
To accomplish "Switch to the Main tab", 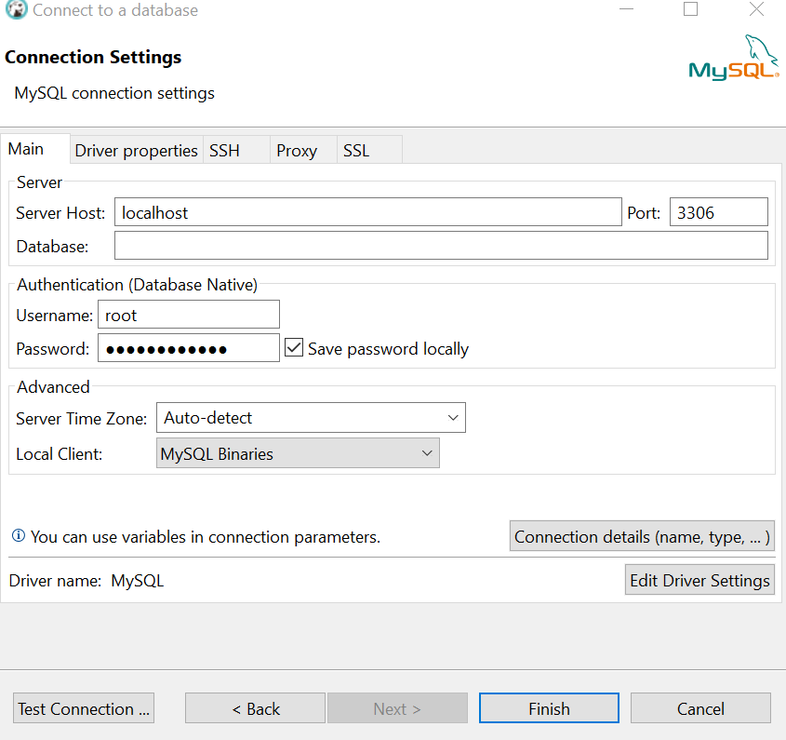I will (34, 149).
